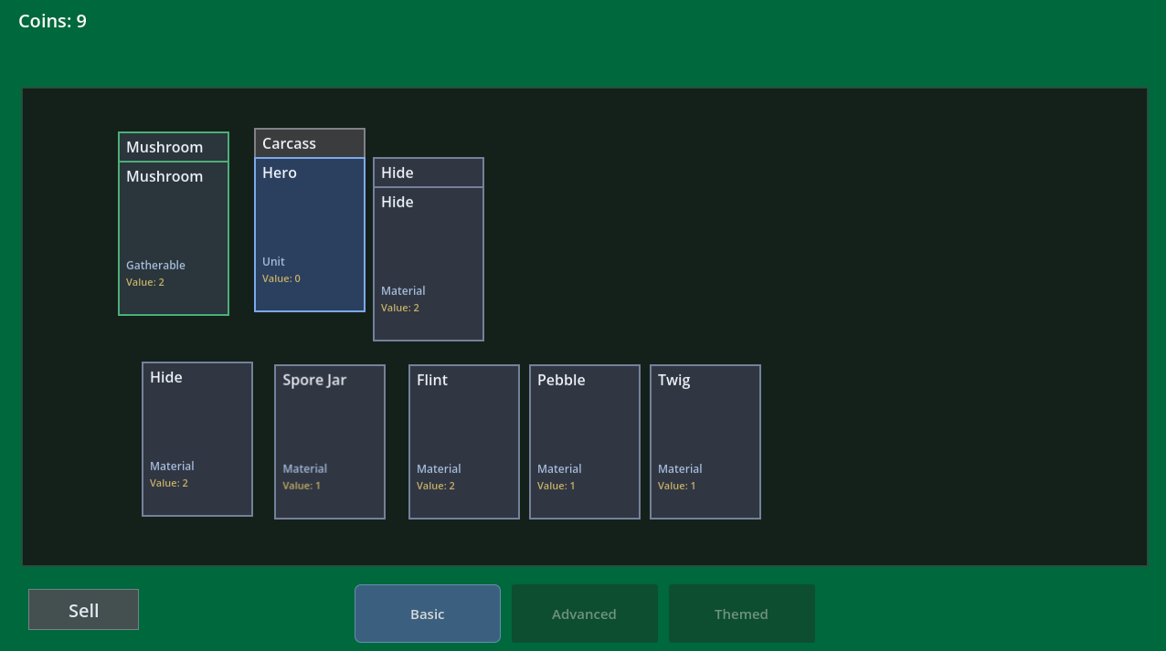Switch to the Basic tab

pyautogui.click(x=428, y=614)
